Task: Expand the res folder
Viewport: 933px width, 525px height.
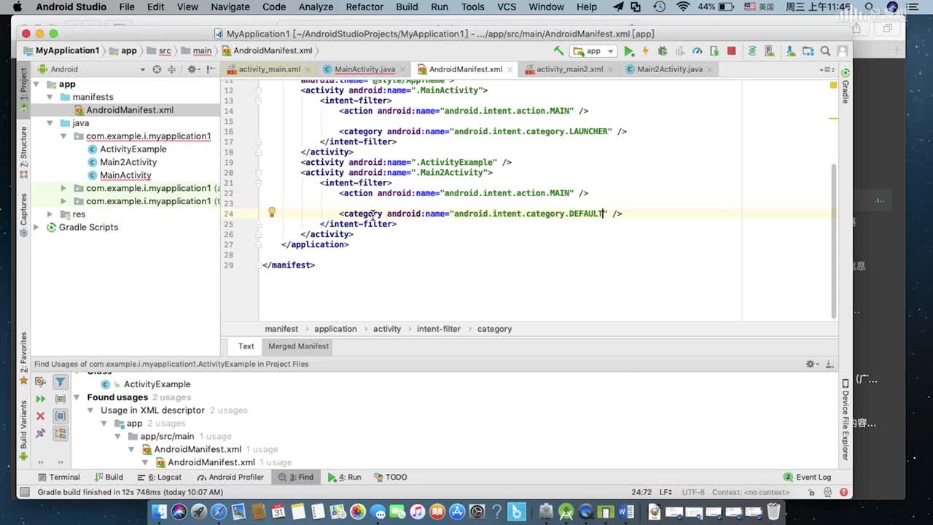Action: [x=50, y=214]
